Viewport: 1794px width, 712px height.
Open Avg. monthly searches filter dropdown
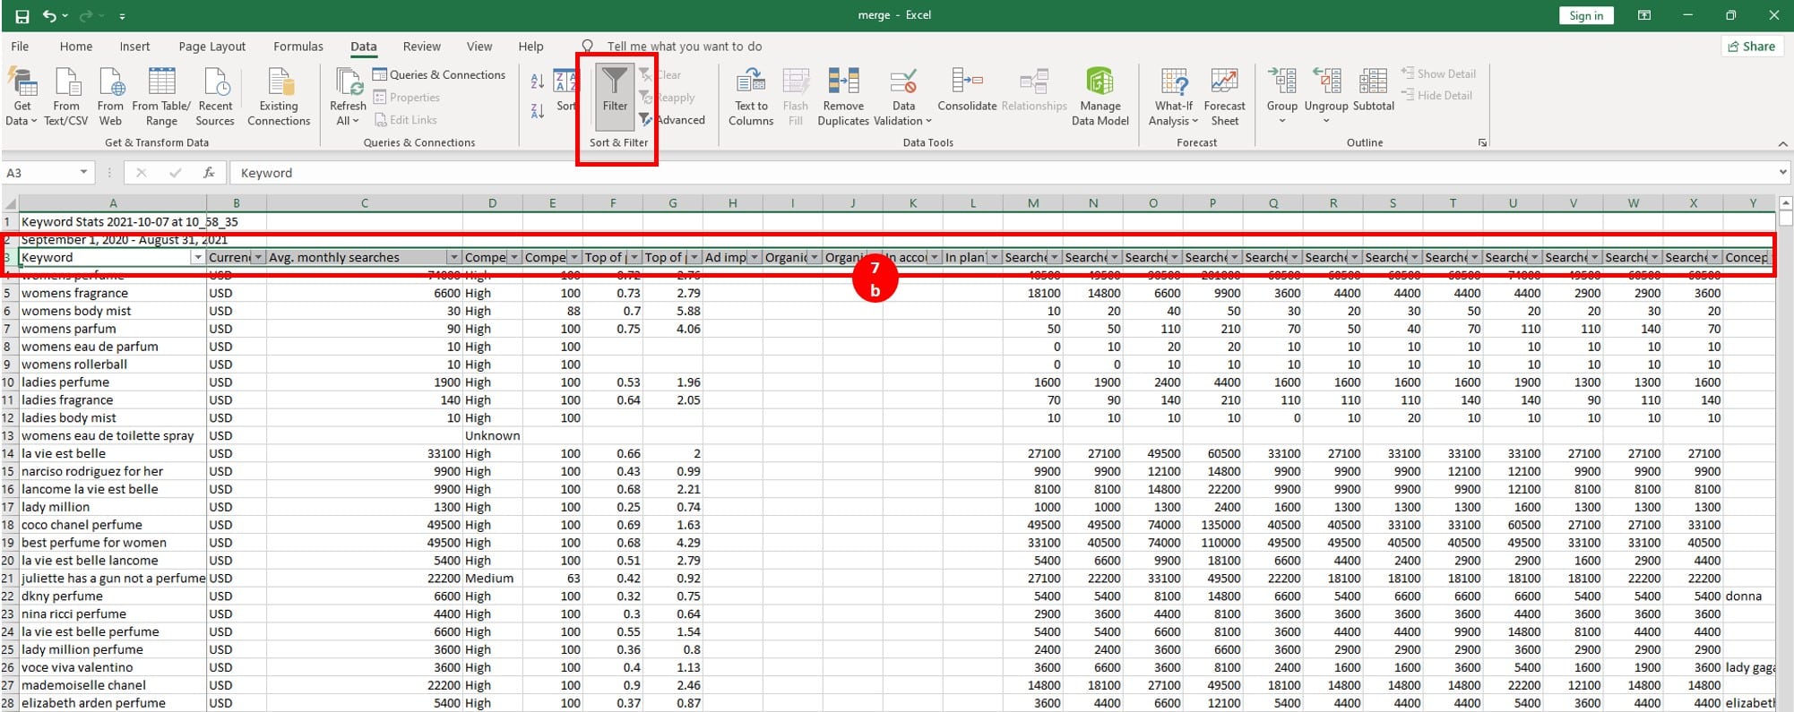point(453,258)
